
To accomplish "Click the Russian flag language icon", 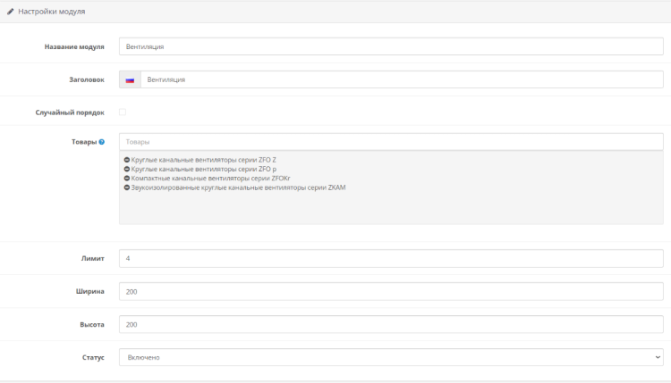I will [x=130, y=80].
